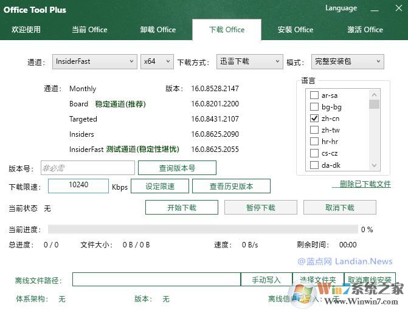Click the 测试通道(稳定性堪忧) label
Viewport: 408px width, 310px height.
(x=143, y=150)
